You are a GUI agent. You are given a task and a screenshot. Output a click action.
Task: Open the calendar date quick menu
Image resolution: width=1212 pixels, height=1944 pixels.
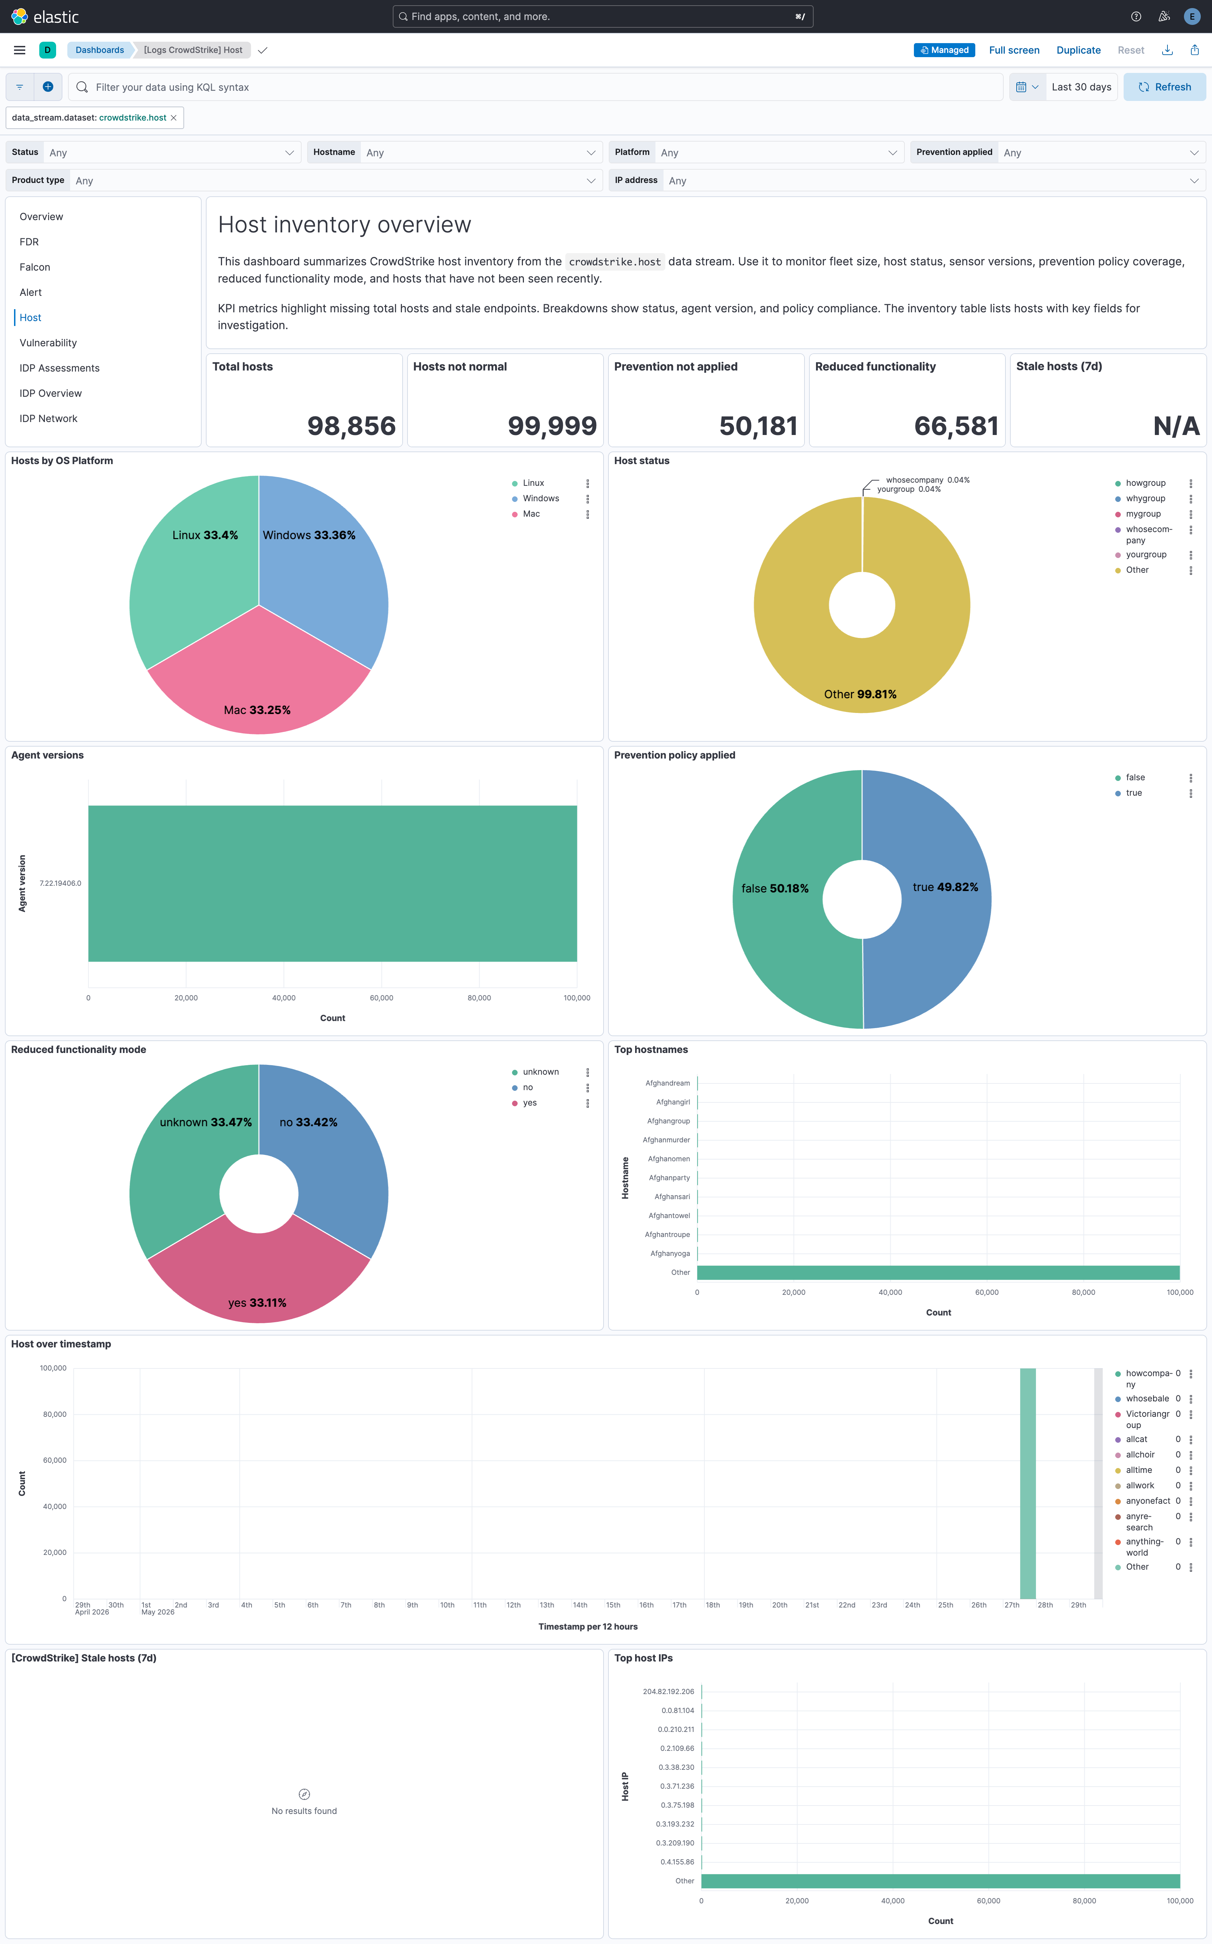(1027, 87)
